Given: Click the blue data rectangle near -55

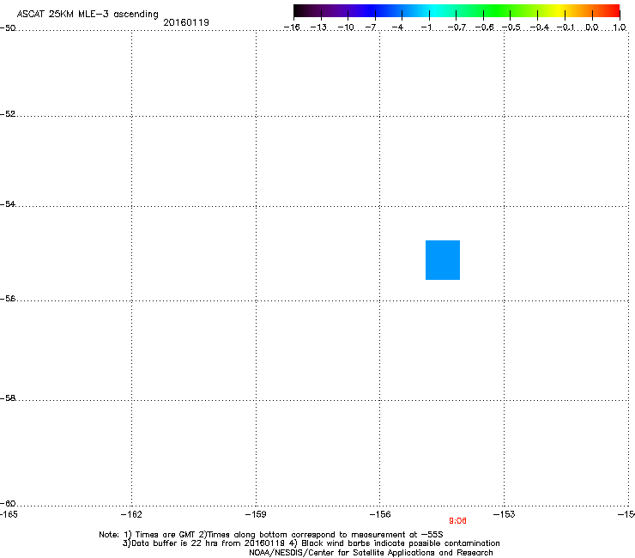Looking at the screenshot, I should [x=443, y=260].
